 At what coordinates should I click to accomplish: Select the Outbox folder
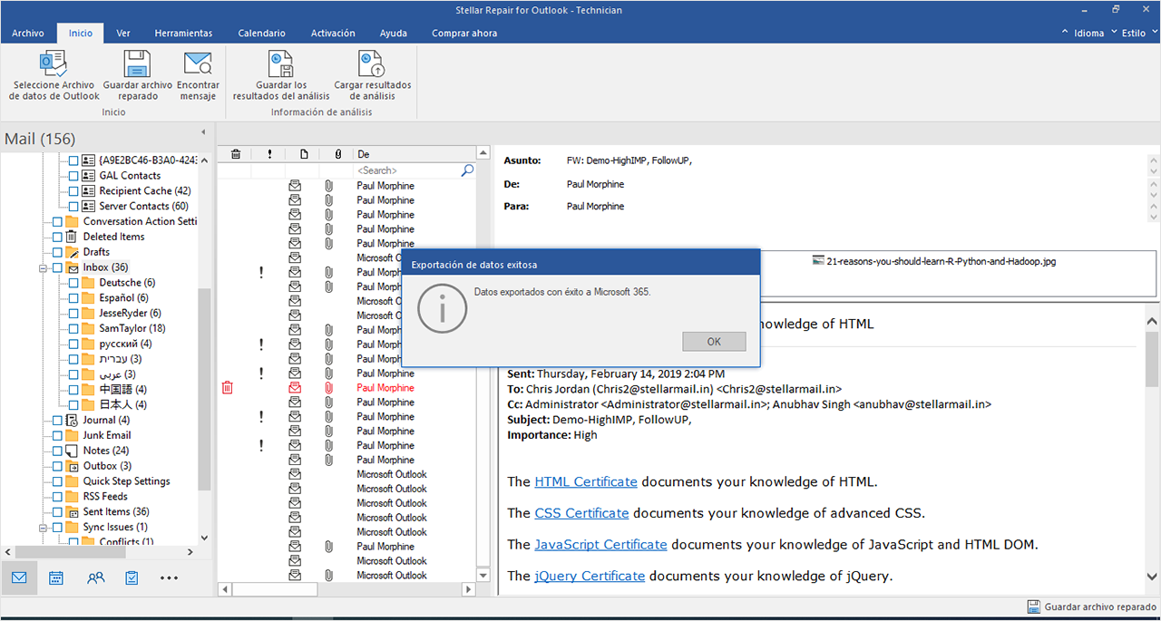click(x=107, y=466)
